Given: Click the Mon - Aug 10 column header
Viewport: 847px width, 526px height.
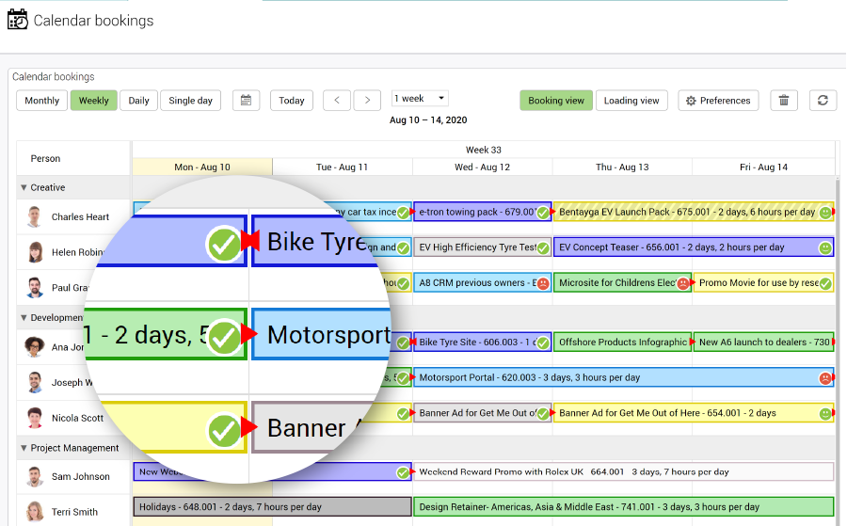Looking at the screenshot, I should tap(202, 167).
